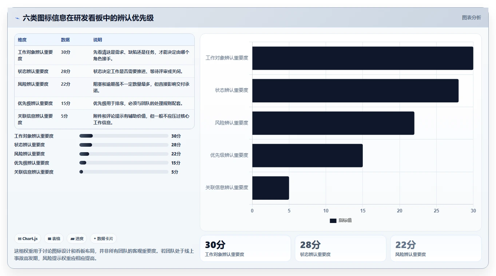Click the 状态辨认重要度 chart bar
This screenshot has height=276, width=496.
(355, 90)
